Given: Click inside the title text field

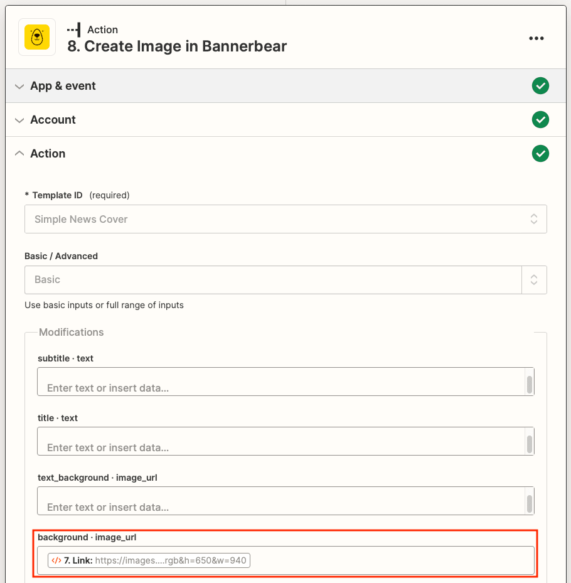Looking at the screenshot, I should 276,441.
